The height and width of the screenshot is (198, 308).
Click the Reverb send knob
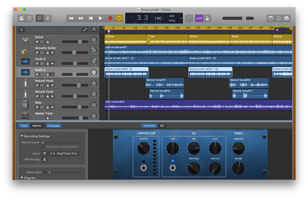coord(238,168)
